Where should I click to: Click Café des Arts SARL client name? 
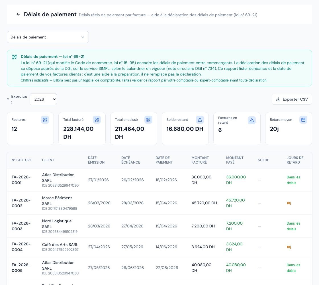[x=60, y=245]
